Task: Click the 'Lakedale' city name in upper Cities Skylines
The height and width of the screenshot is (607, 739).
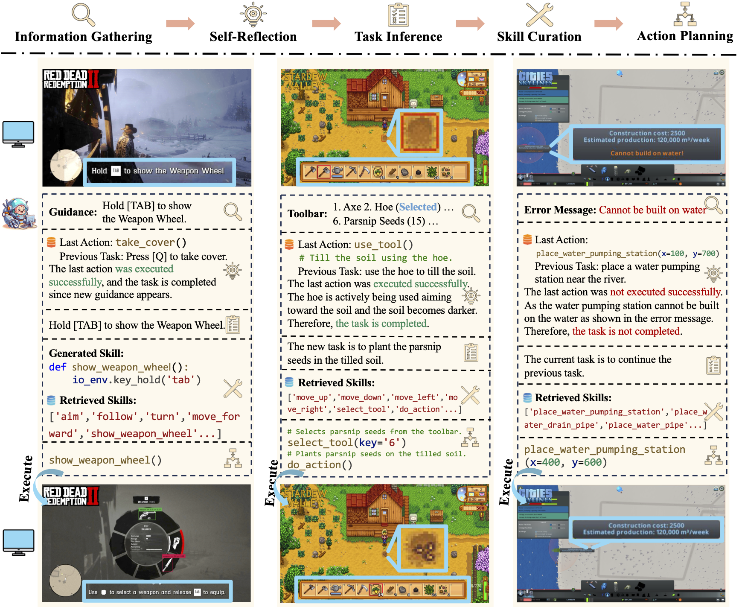Action: 570,184
